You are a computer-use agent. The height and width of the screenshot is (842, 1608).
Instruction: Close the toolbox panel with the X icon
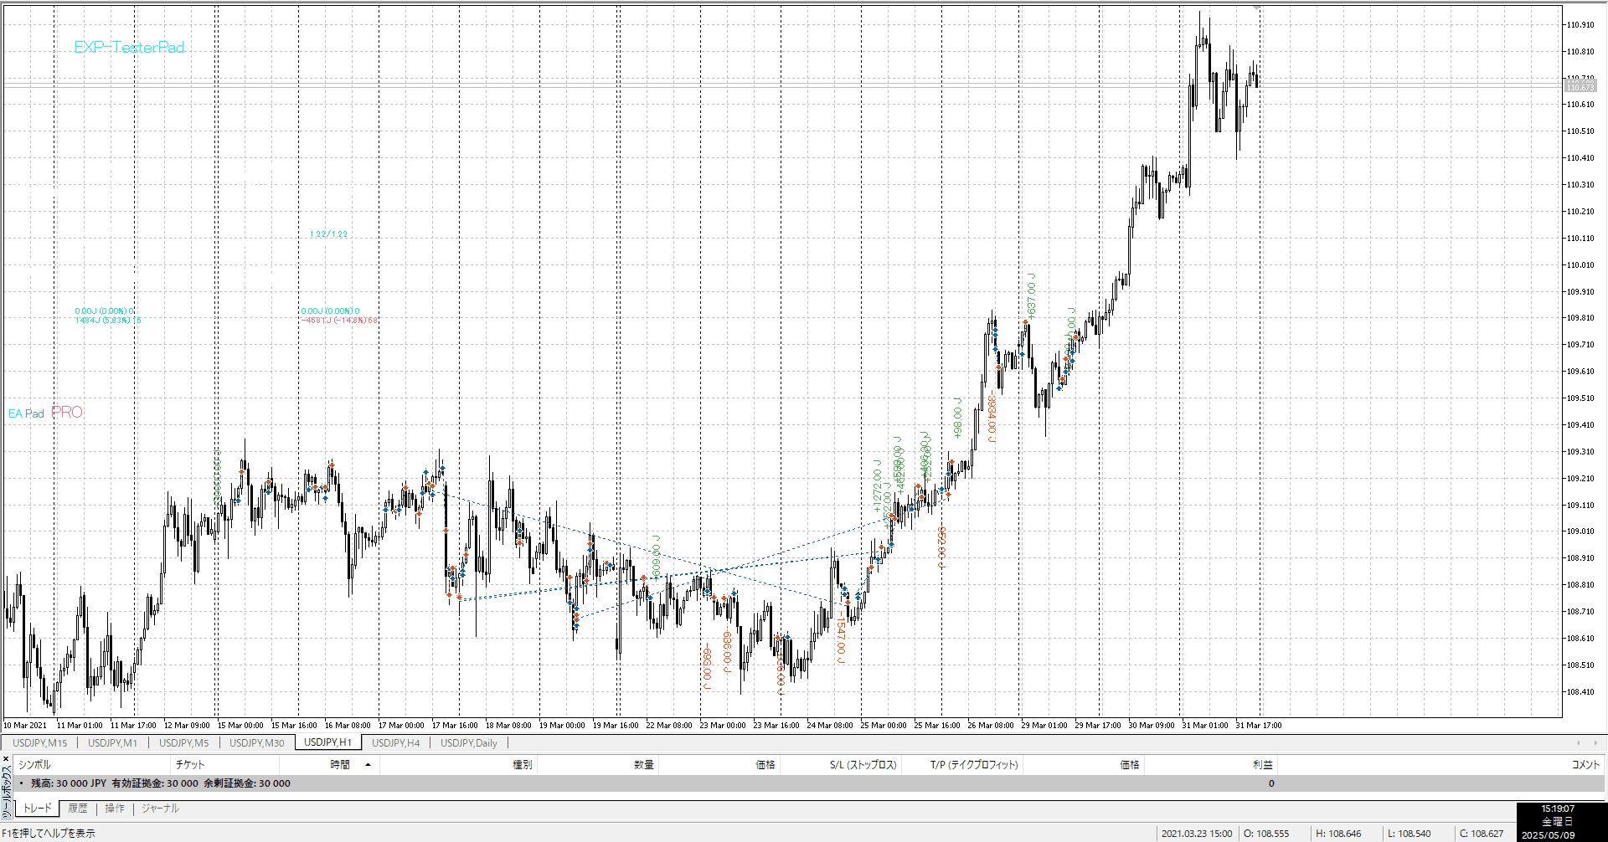pos(6,759)
